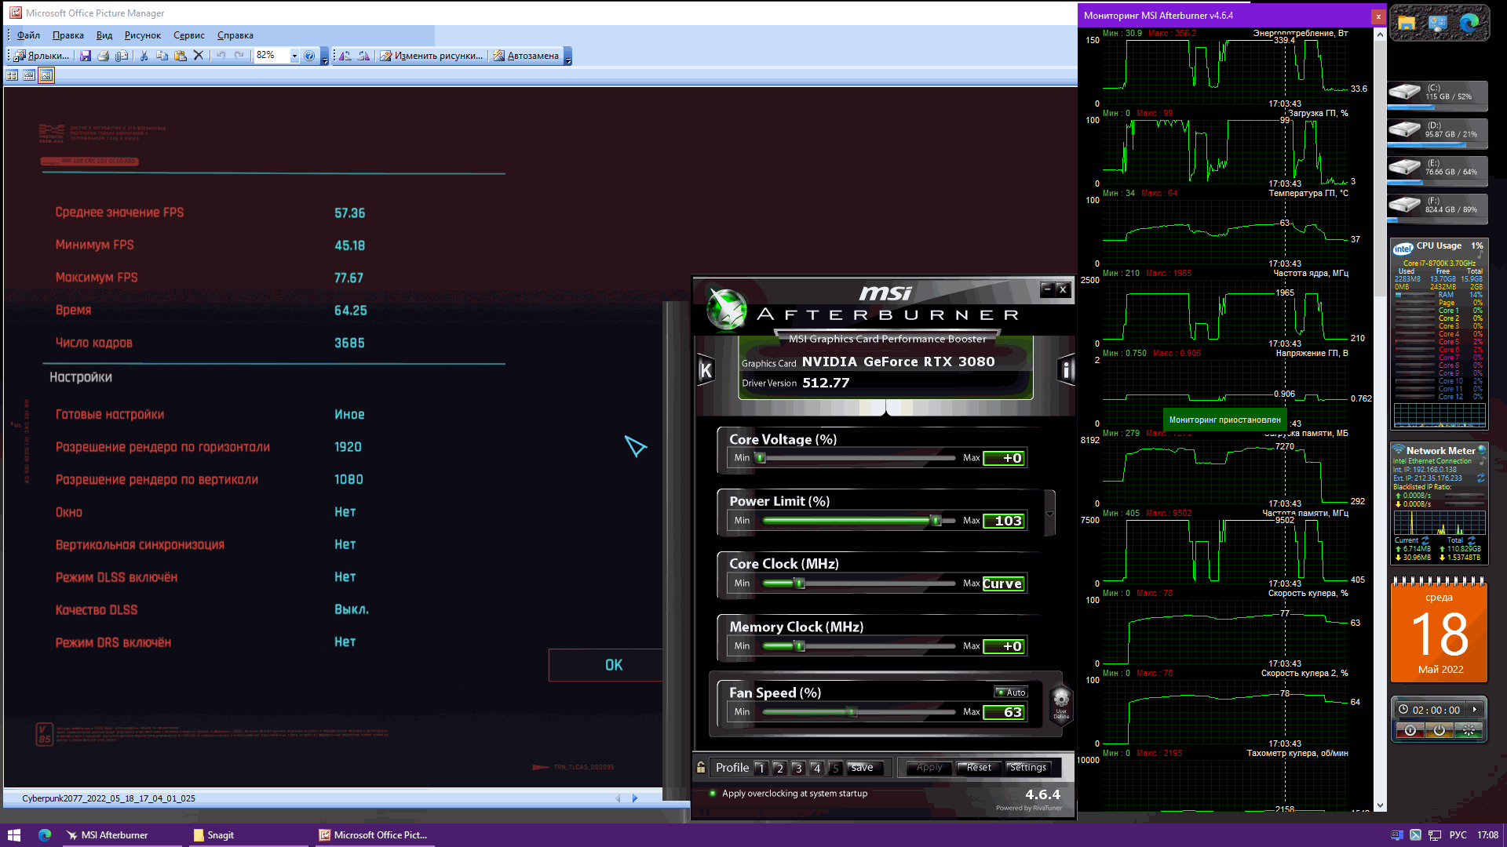Screen dimensions: 1507x847
Task: Click the Settings button in Afterburner
Action: coord(1027,768)
